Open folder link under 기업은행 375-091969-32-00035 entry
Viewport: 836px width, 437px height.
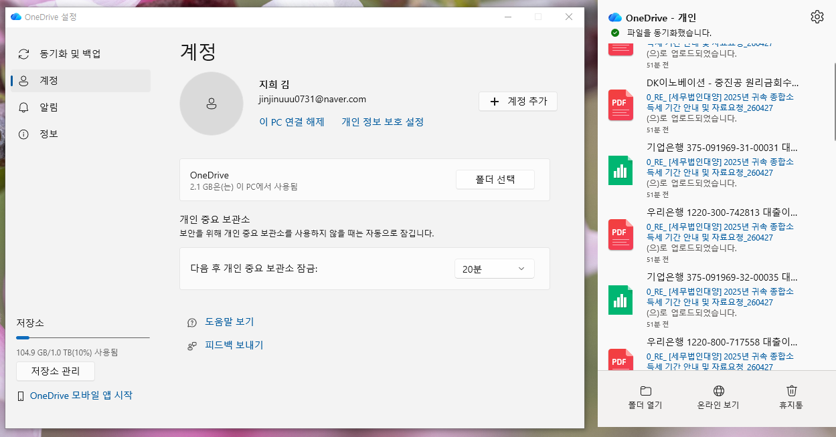pos(720,297)
